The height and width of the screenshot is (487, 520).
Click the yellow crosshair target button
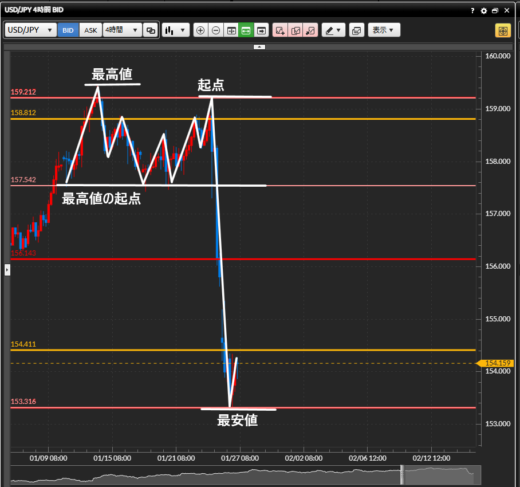coord(503,30)
